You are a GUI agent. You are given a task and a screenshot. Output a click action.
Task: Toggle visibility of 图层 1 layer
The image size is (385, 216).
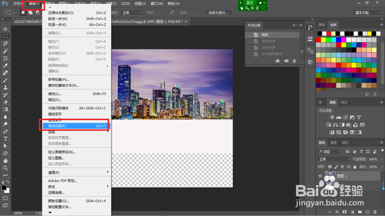[x=320, y=176]
